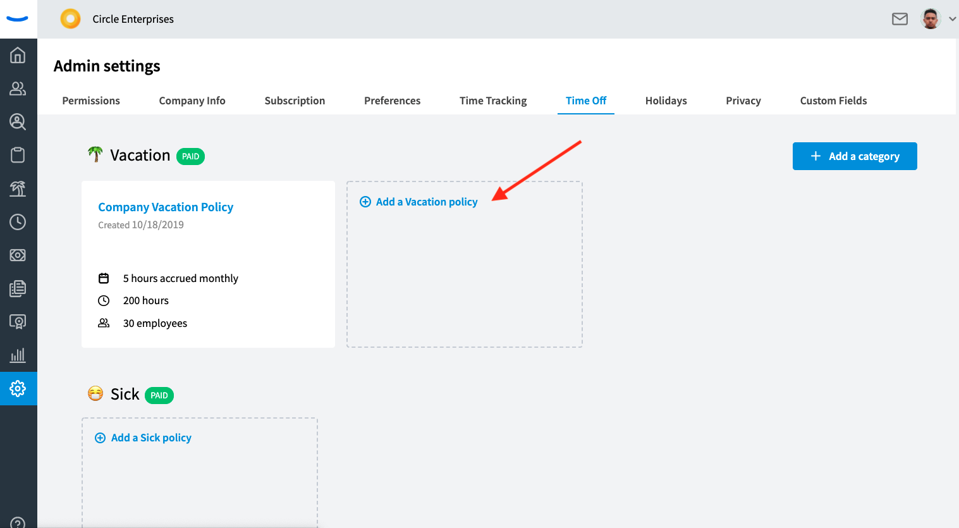959x528 pixels.
Task: Click Add a Vacation policy link
Action: click(x=427, y=202)
